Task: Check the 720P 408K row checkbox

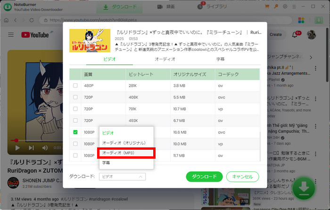Action: pyautogui.click(x=75, y=97)
